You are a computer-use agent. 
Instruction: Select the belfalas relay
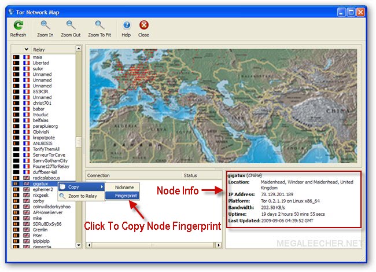[40, 120]
